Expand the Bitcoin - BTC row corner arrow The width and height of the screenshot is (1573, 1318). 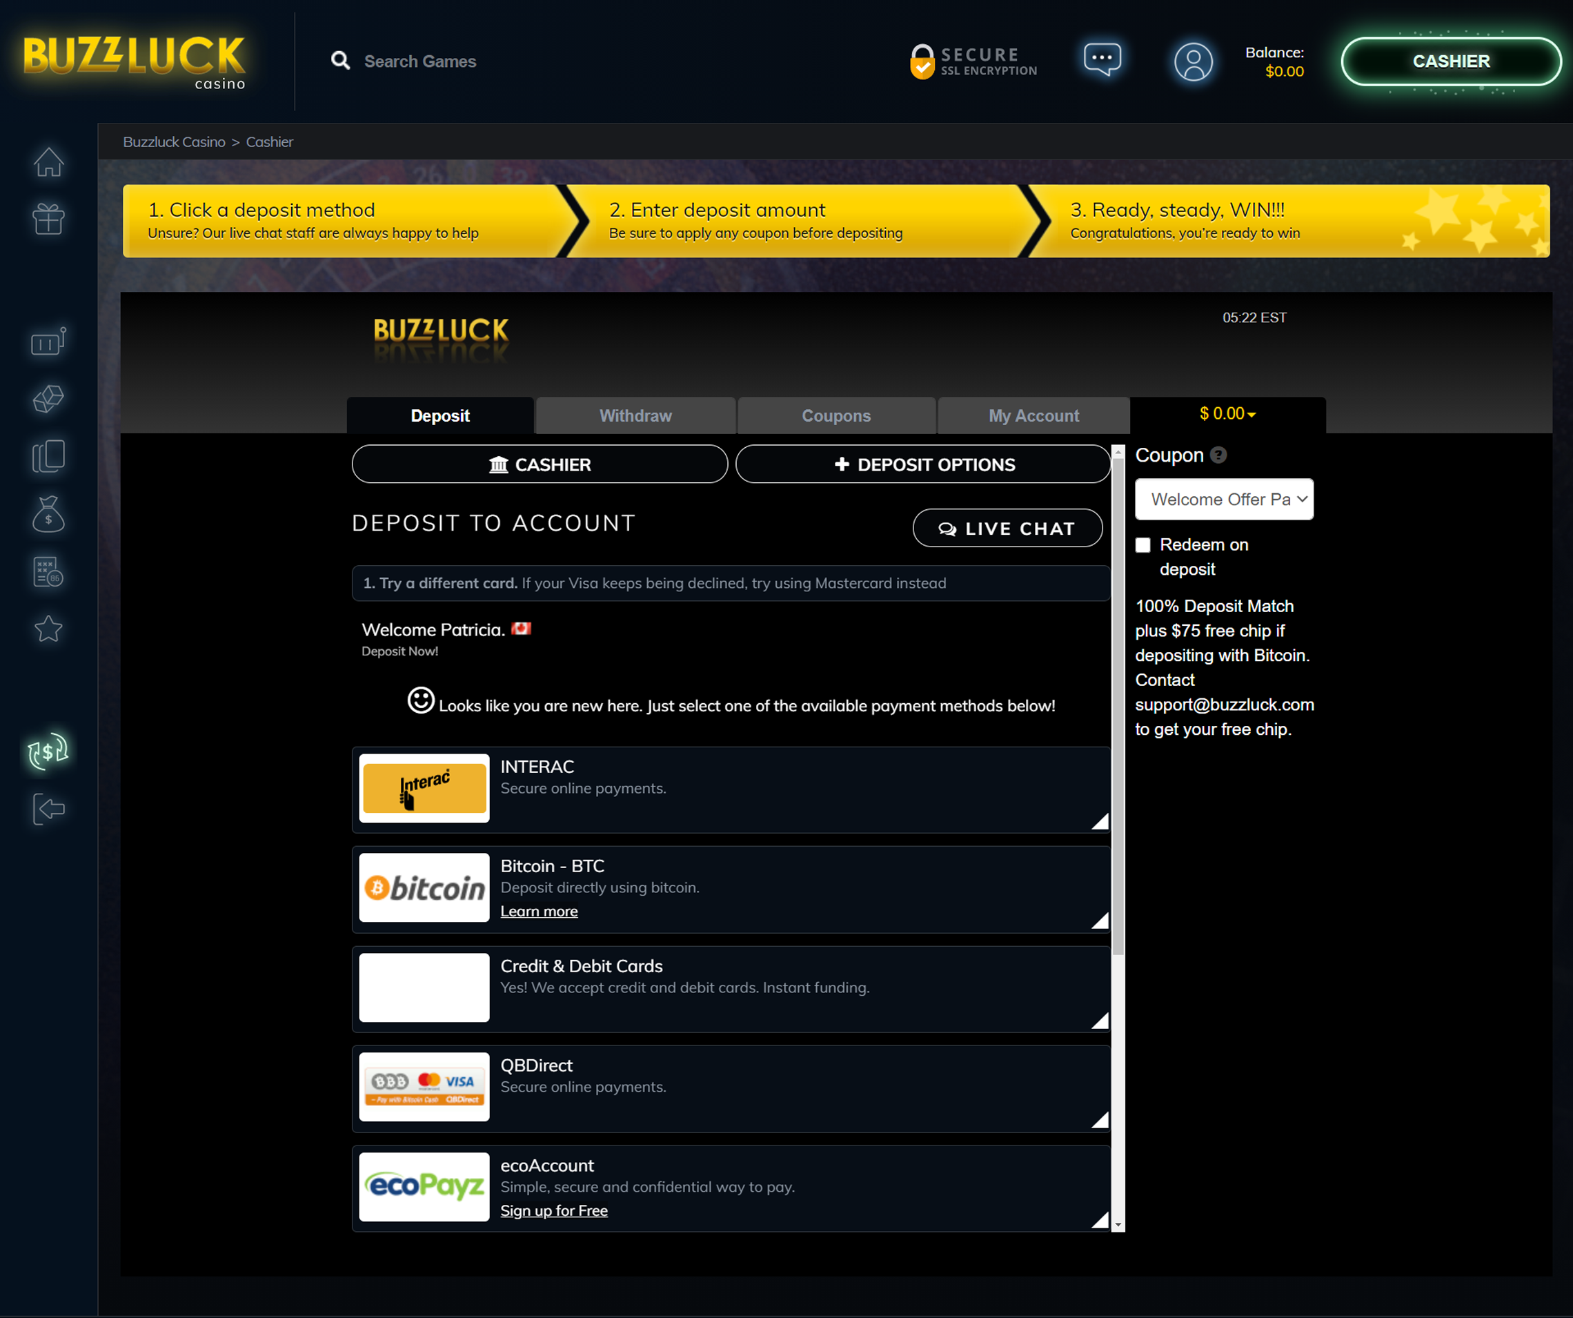(x=1100, y=920)
